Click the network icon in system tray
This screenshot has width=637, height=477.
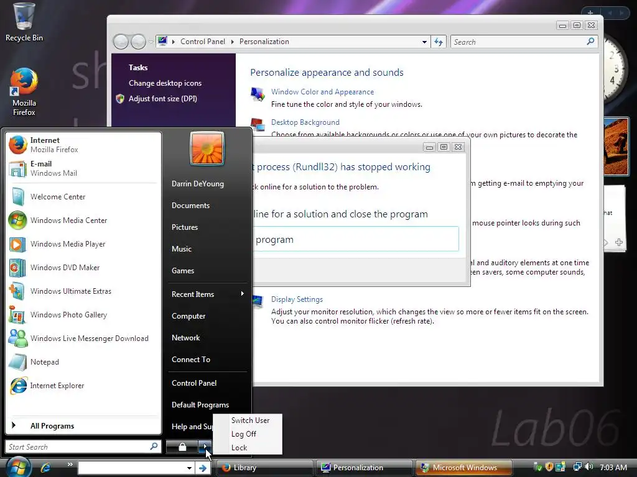(x=577, y=467)
